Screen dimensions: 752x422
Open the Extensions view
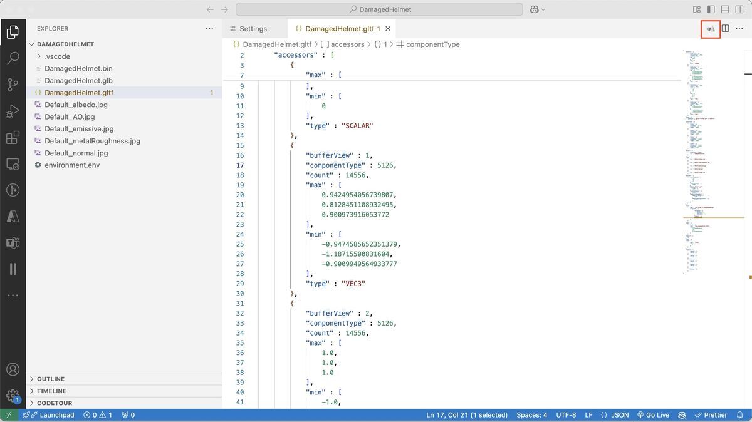click(x=13, y=138)
